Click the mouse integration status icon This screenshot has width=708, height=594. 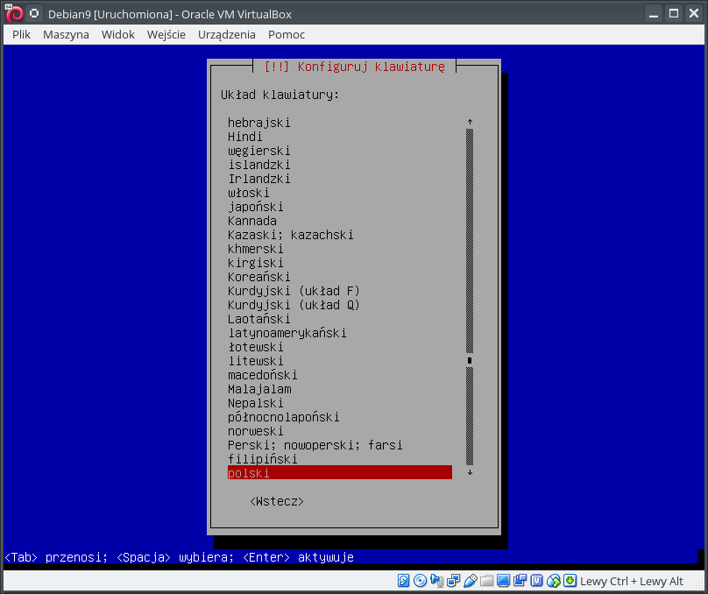[x=553, y=581]
